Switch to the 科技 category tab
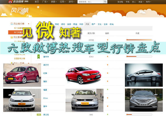The height and width of the screenshot is (116, 166). (81, 24)
